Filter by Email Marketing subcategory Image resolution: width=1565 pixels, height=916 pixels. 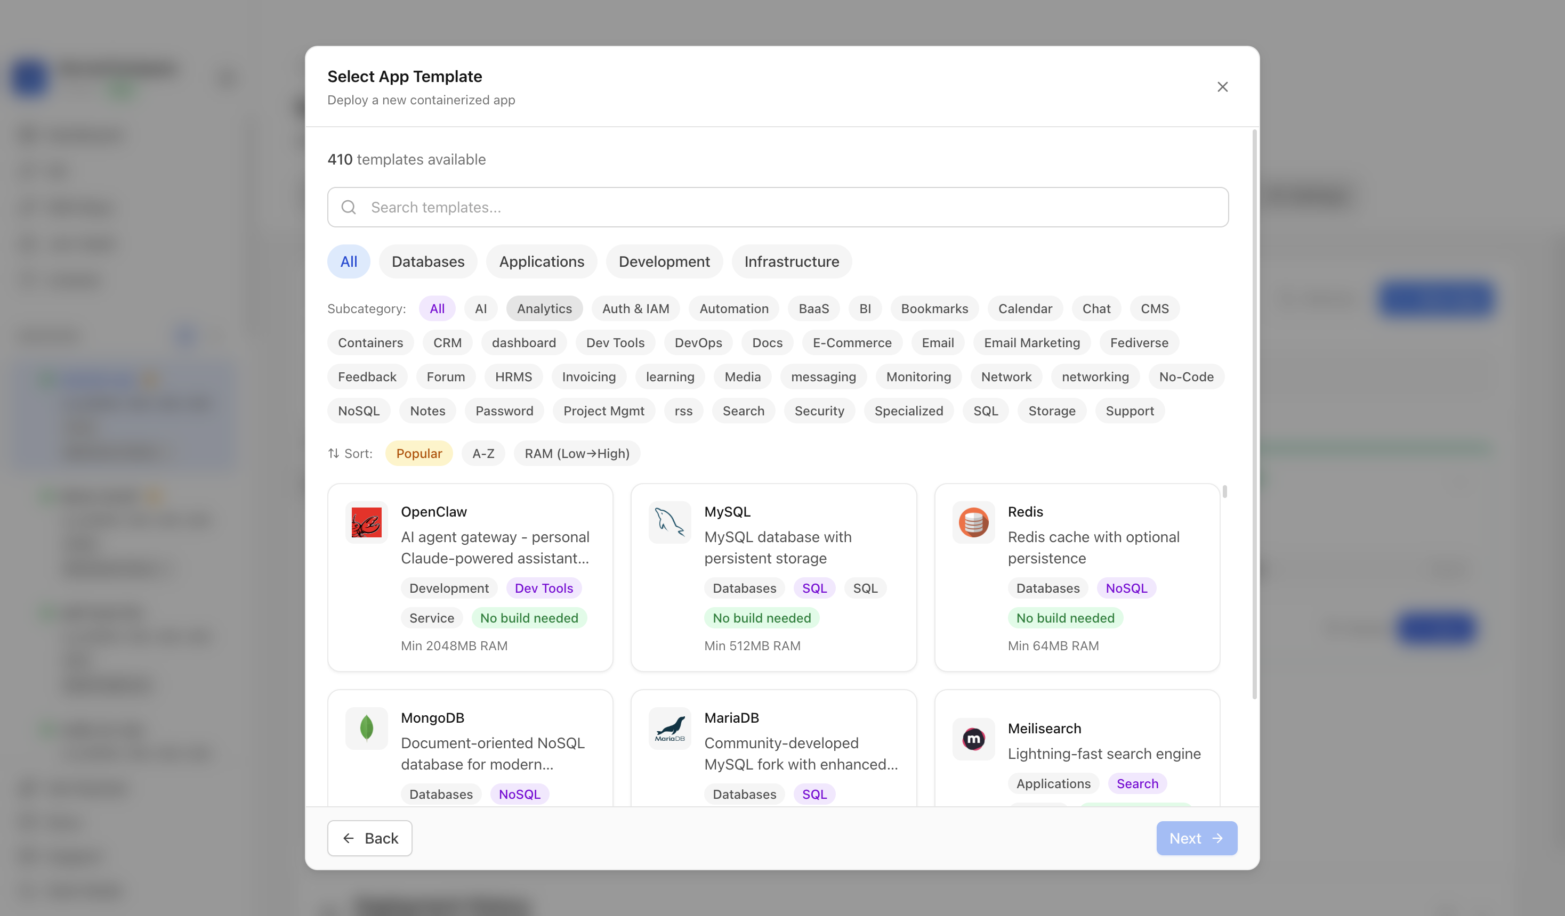pyautogui.click(x=1031, y=342)
